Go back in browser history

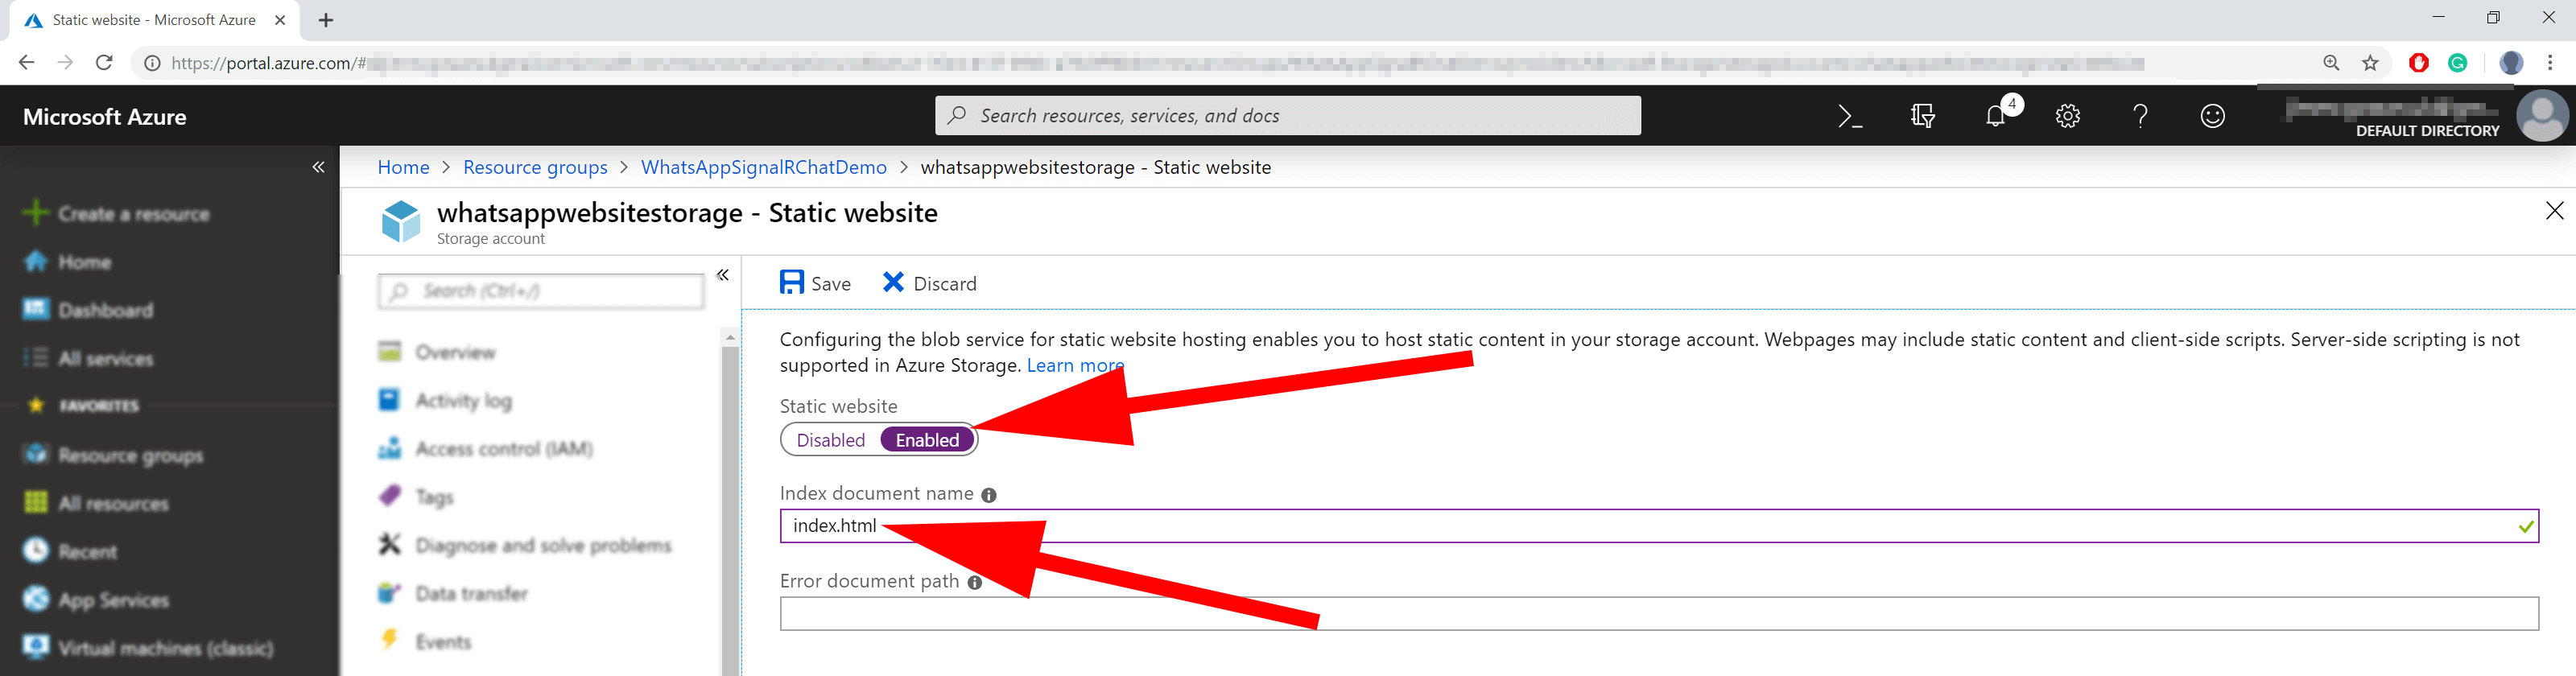[27, 63]
